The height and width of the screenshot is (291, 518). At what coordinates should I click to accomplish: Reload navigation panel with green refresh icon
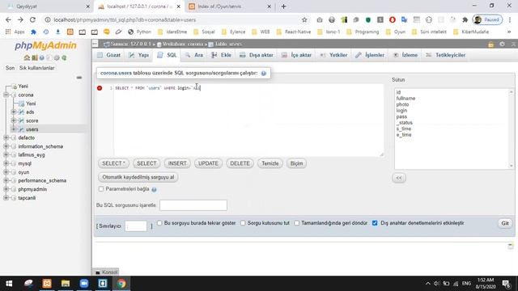(x=64, y=57)
